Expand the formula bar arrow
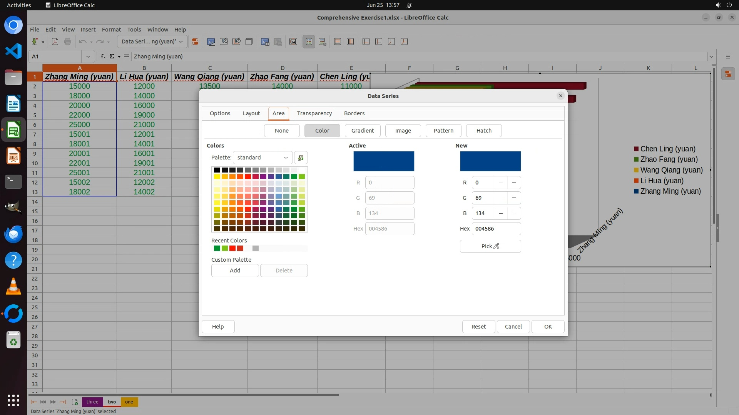This screenshot has height=415, width=739. click(x=711, y=56)
